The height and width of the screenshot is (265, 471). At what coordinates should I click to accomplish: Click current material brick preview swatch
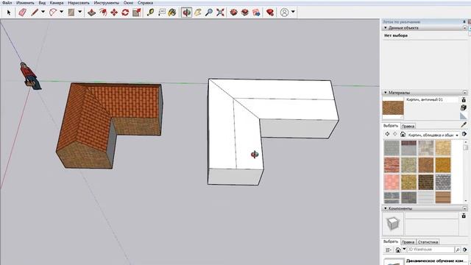pos(393,108)
